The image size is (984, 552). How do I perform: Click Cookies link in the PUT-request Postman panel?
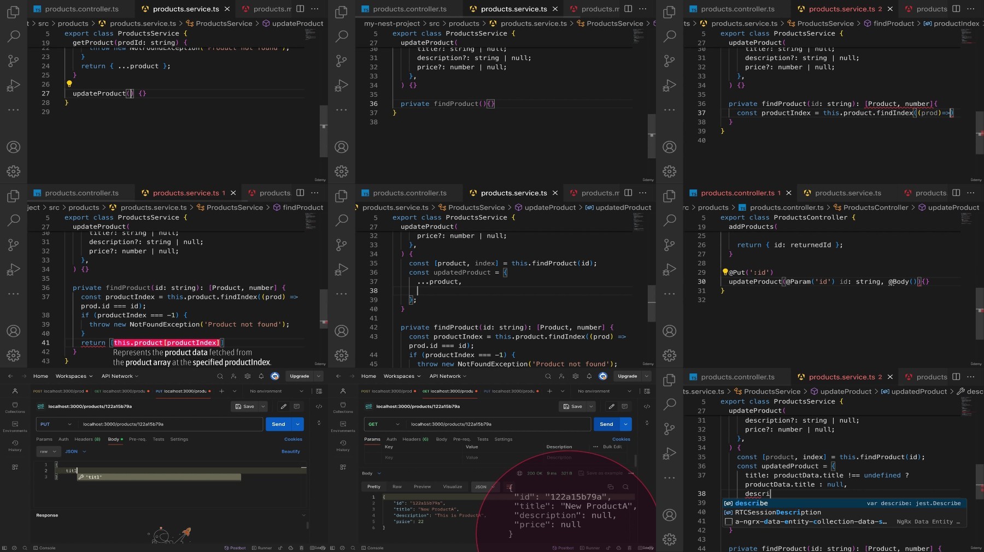(293, 439)
